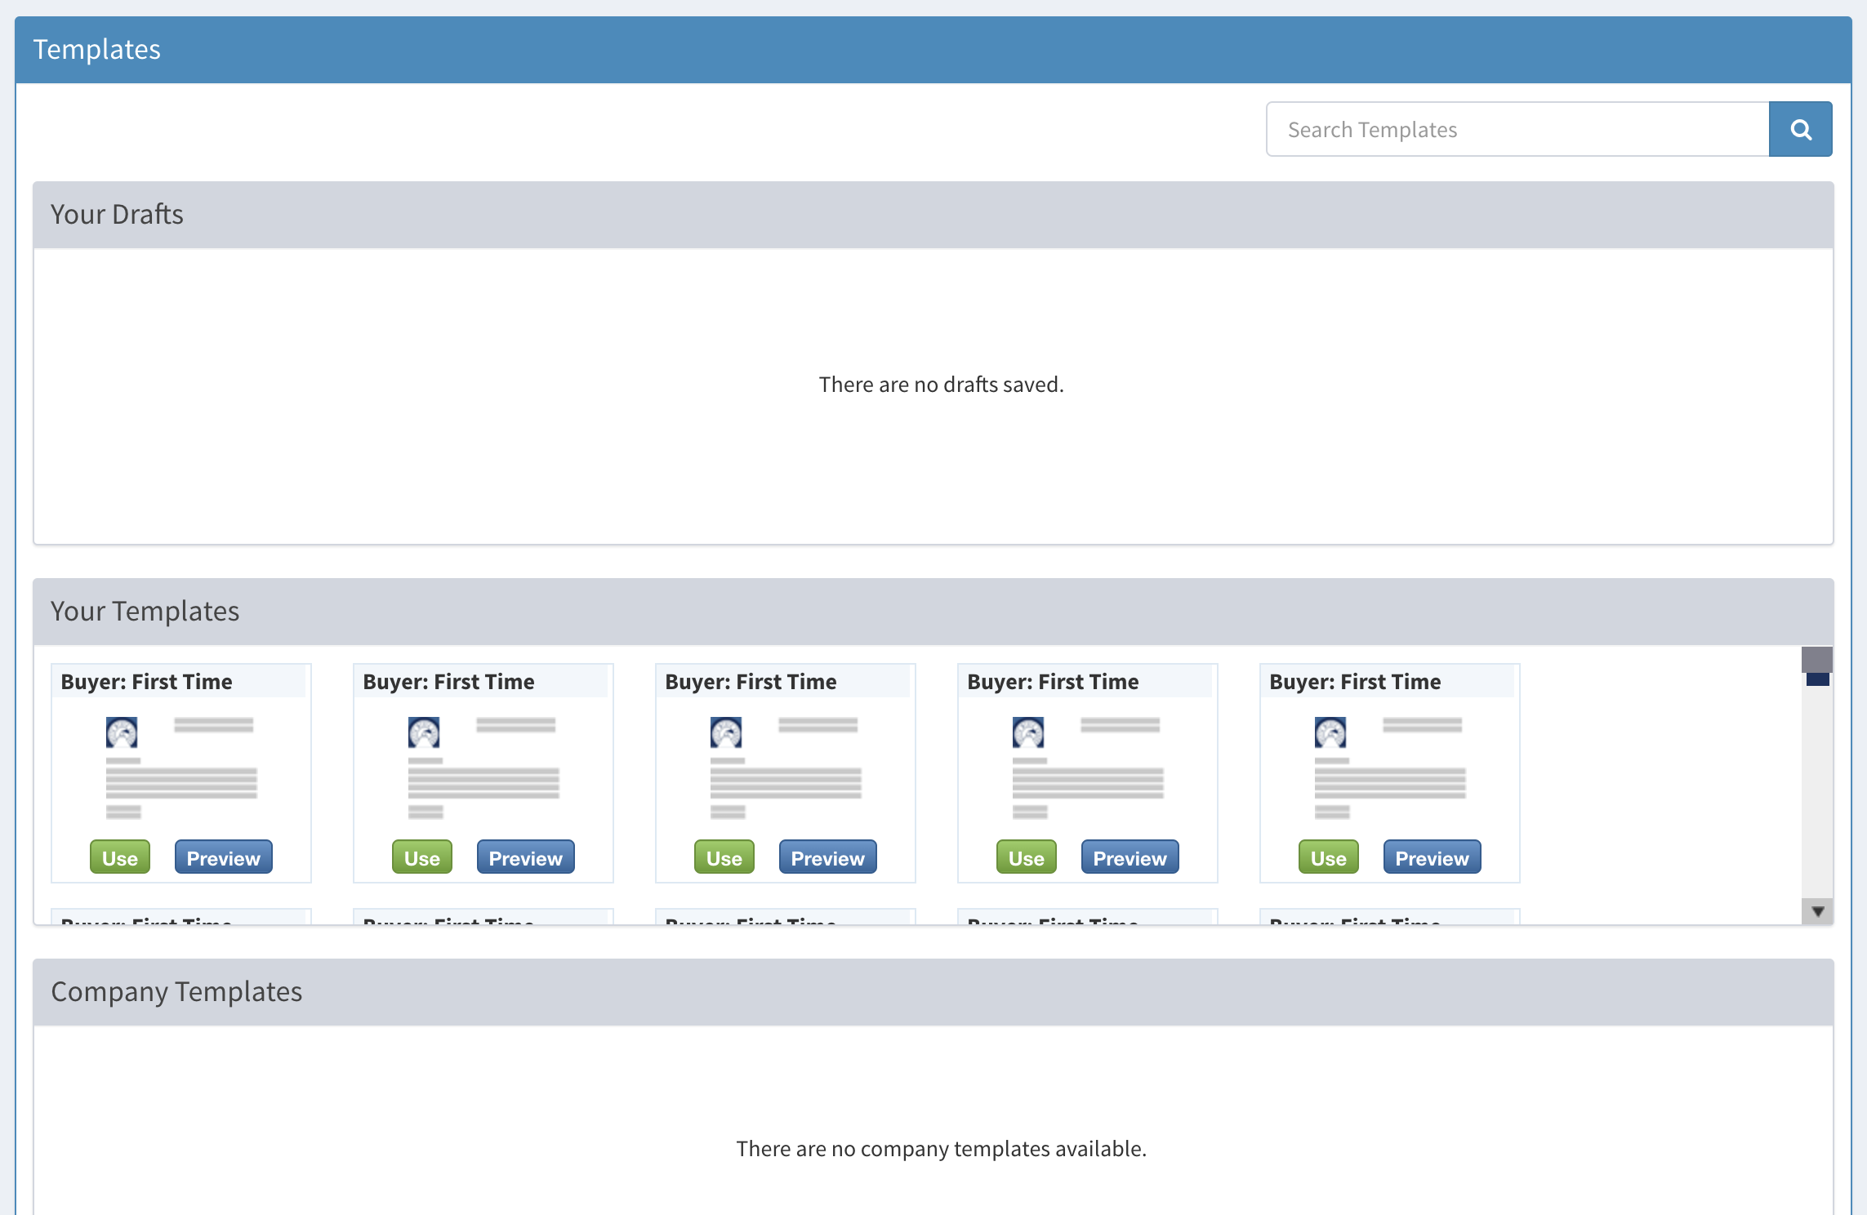The width and height of the screenshot is (1867, 1215).
Task: Click the 'Your Drafts' section header
Action: pos(933,215)
